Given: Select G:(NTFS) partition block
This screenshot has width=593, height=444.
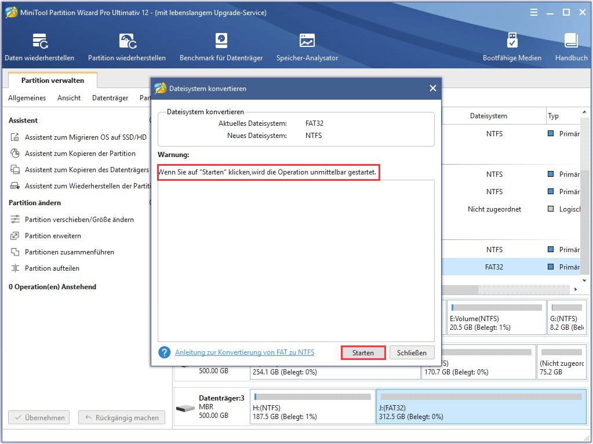Looking at the screenshot, I should tap(566, 317).
